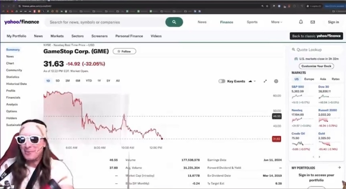Switch markets to the US tab
Viewport: 346px width, 189px height.
(297, 79)
